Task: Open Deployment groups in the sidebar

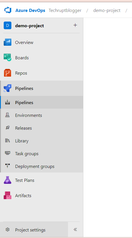Action: 42,166
